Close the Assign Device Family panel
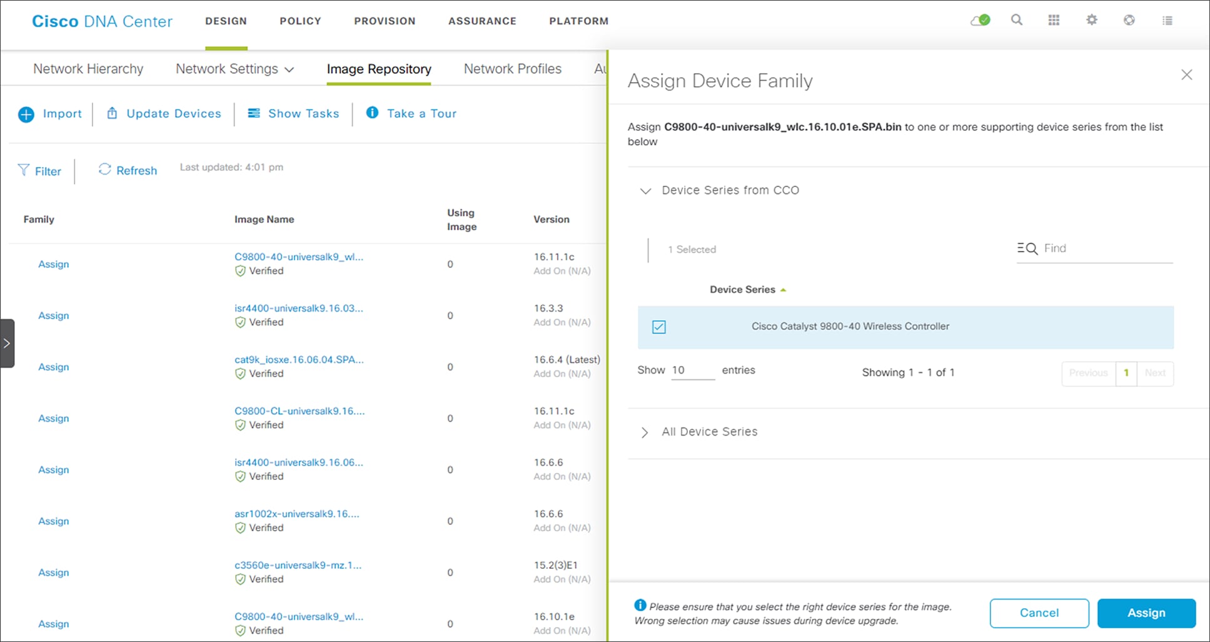Viewport: 1210px width, 642px height. [x=1186, y=75]
